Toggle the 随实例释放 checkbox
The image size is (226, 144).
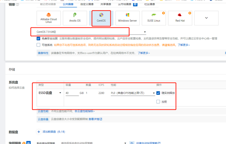(158, 93)
